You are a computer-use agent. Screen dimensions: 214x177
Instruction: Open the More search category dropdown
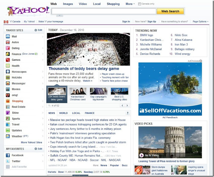(x=130, y=4)
